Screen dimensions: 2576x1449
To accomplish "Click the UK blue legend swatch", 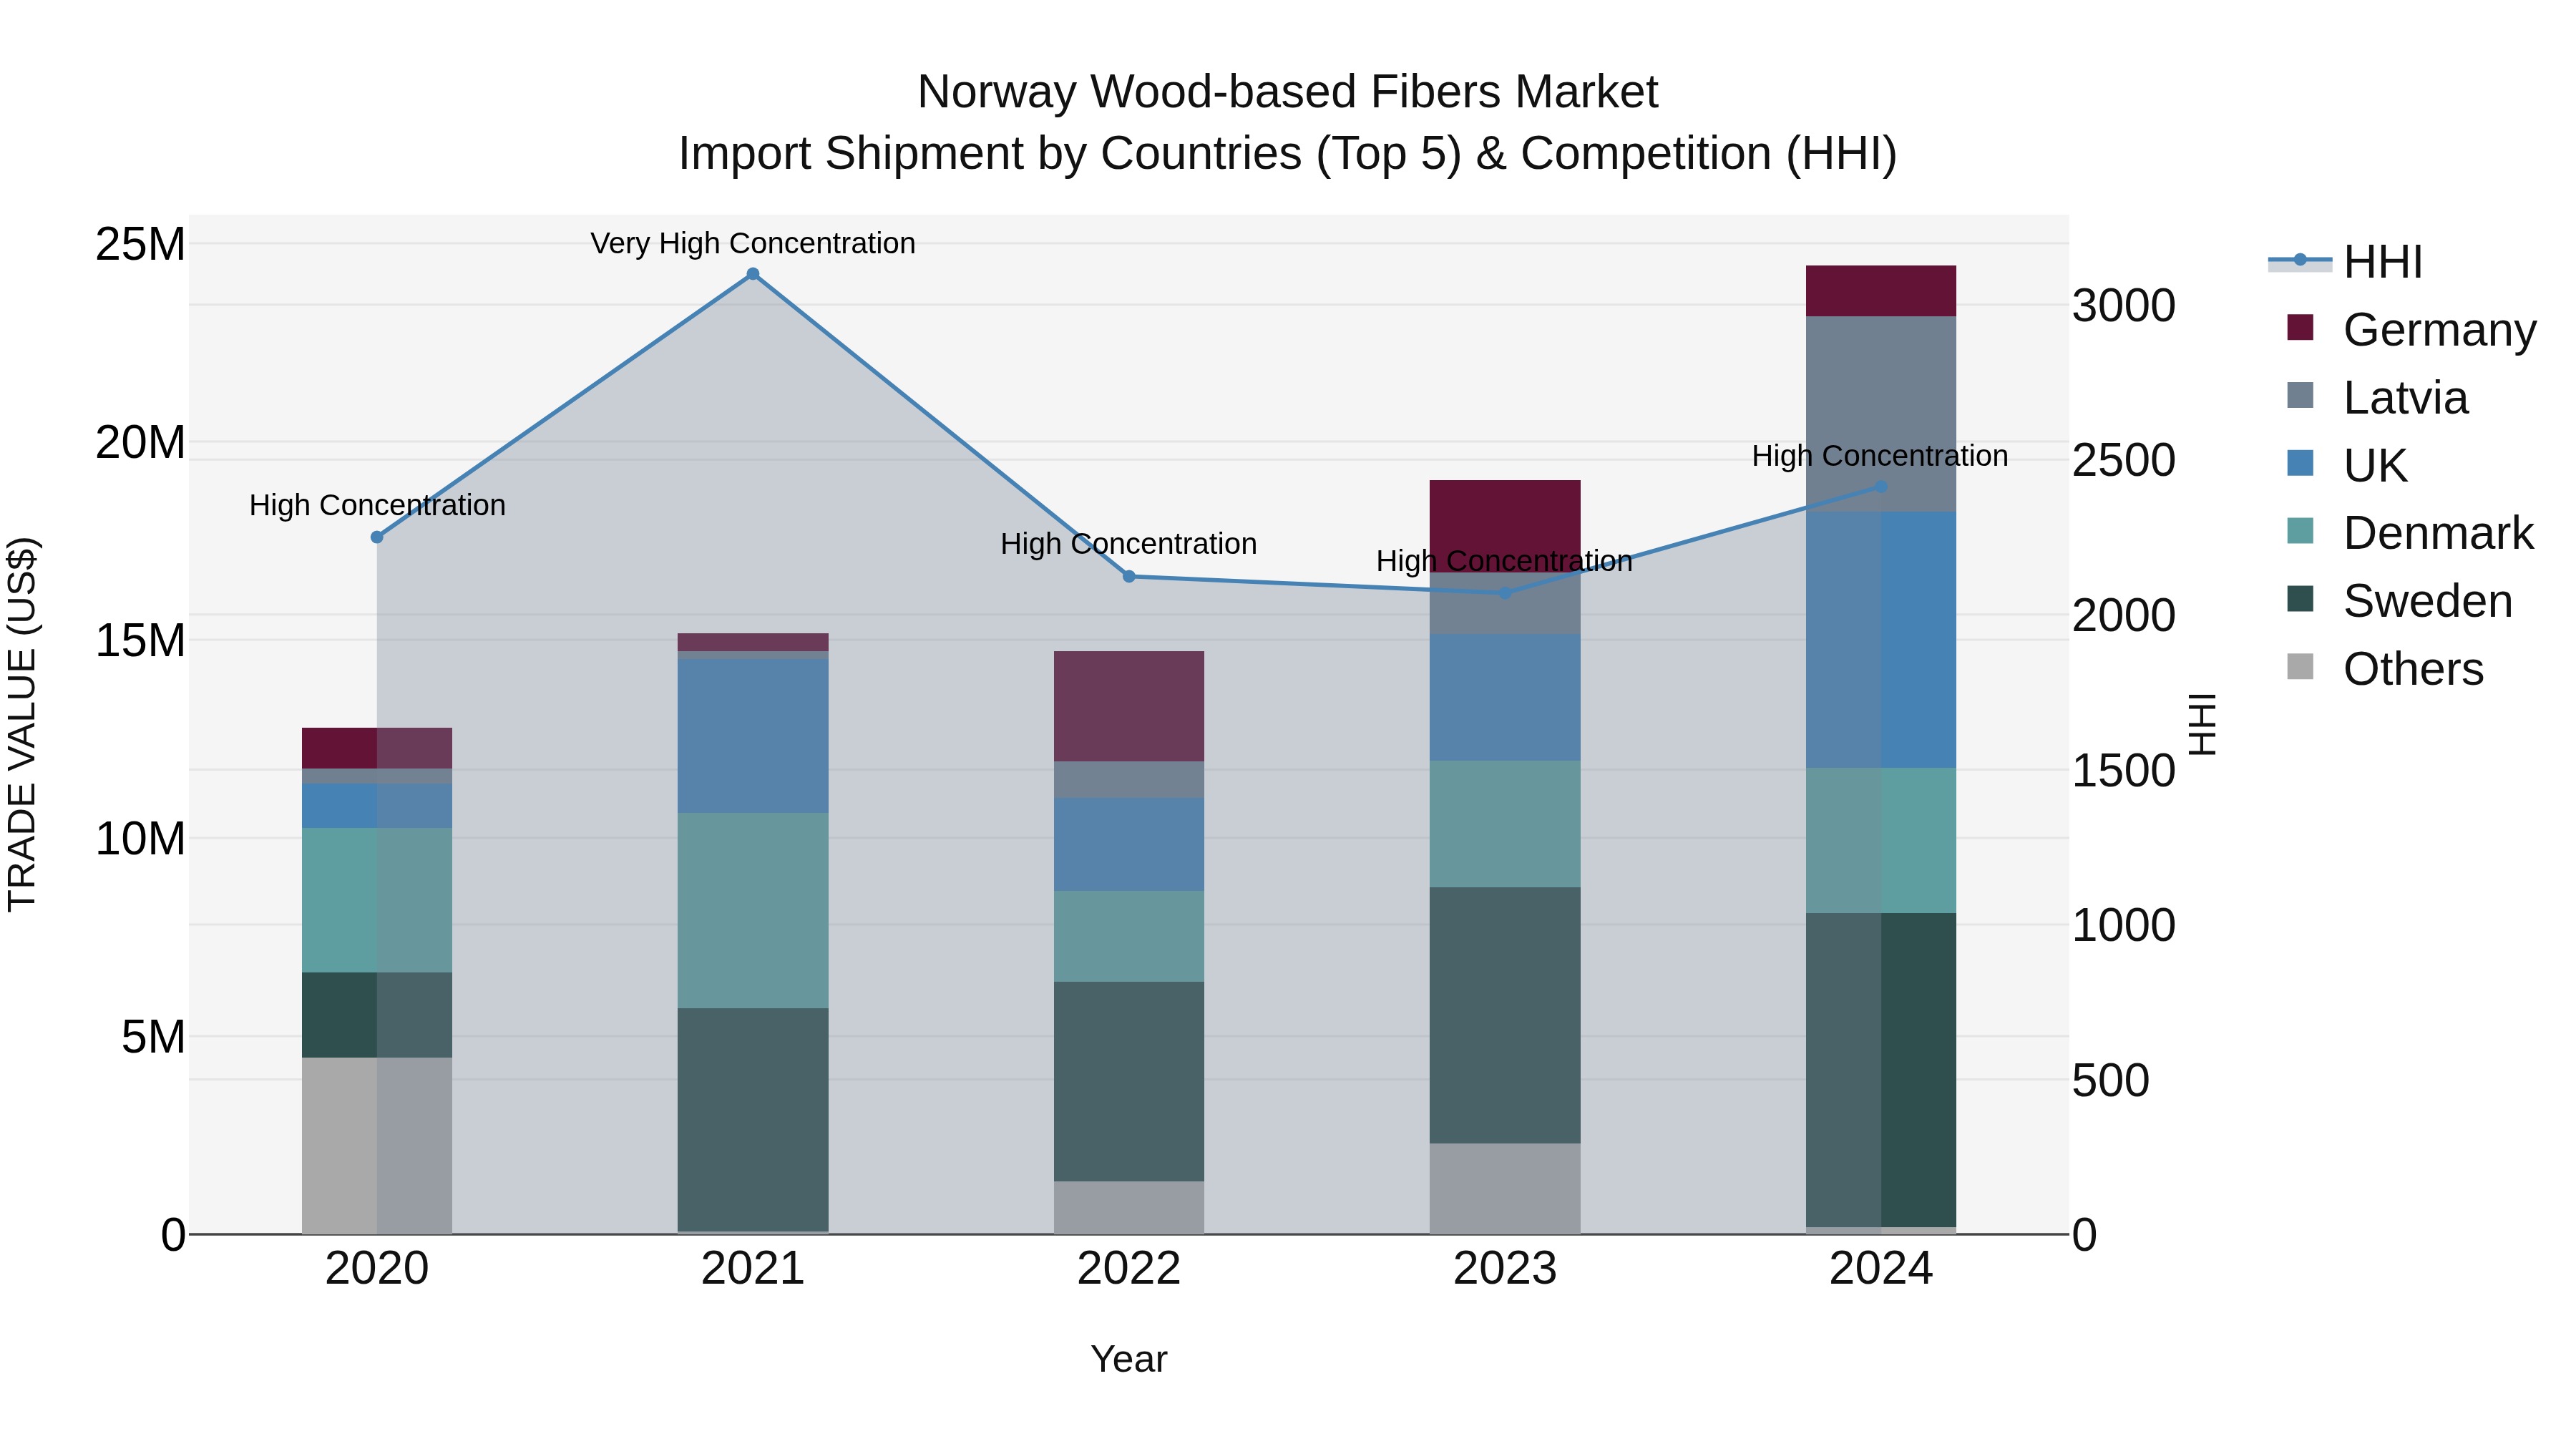I will (x=2300, y=463).
